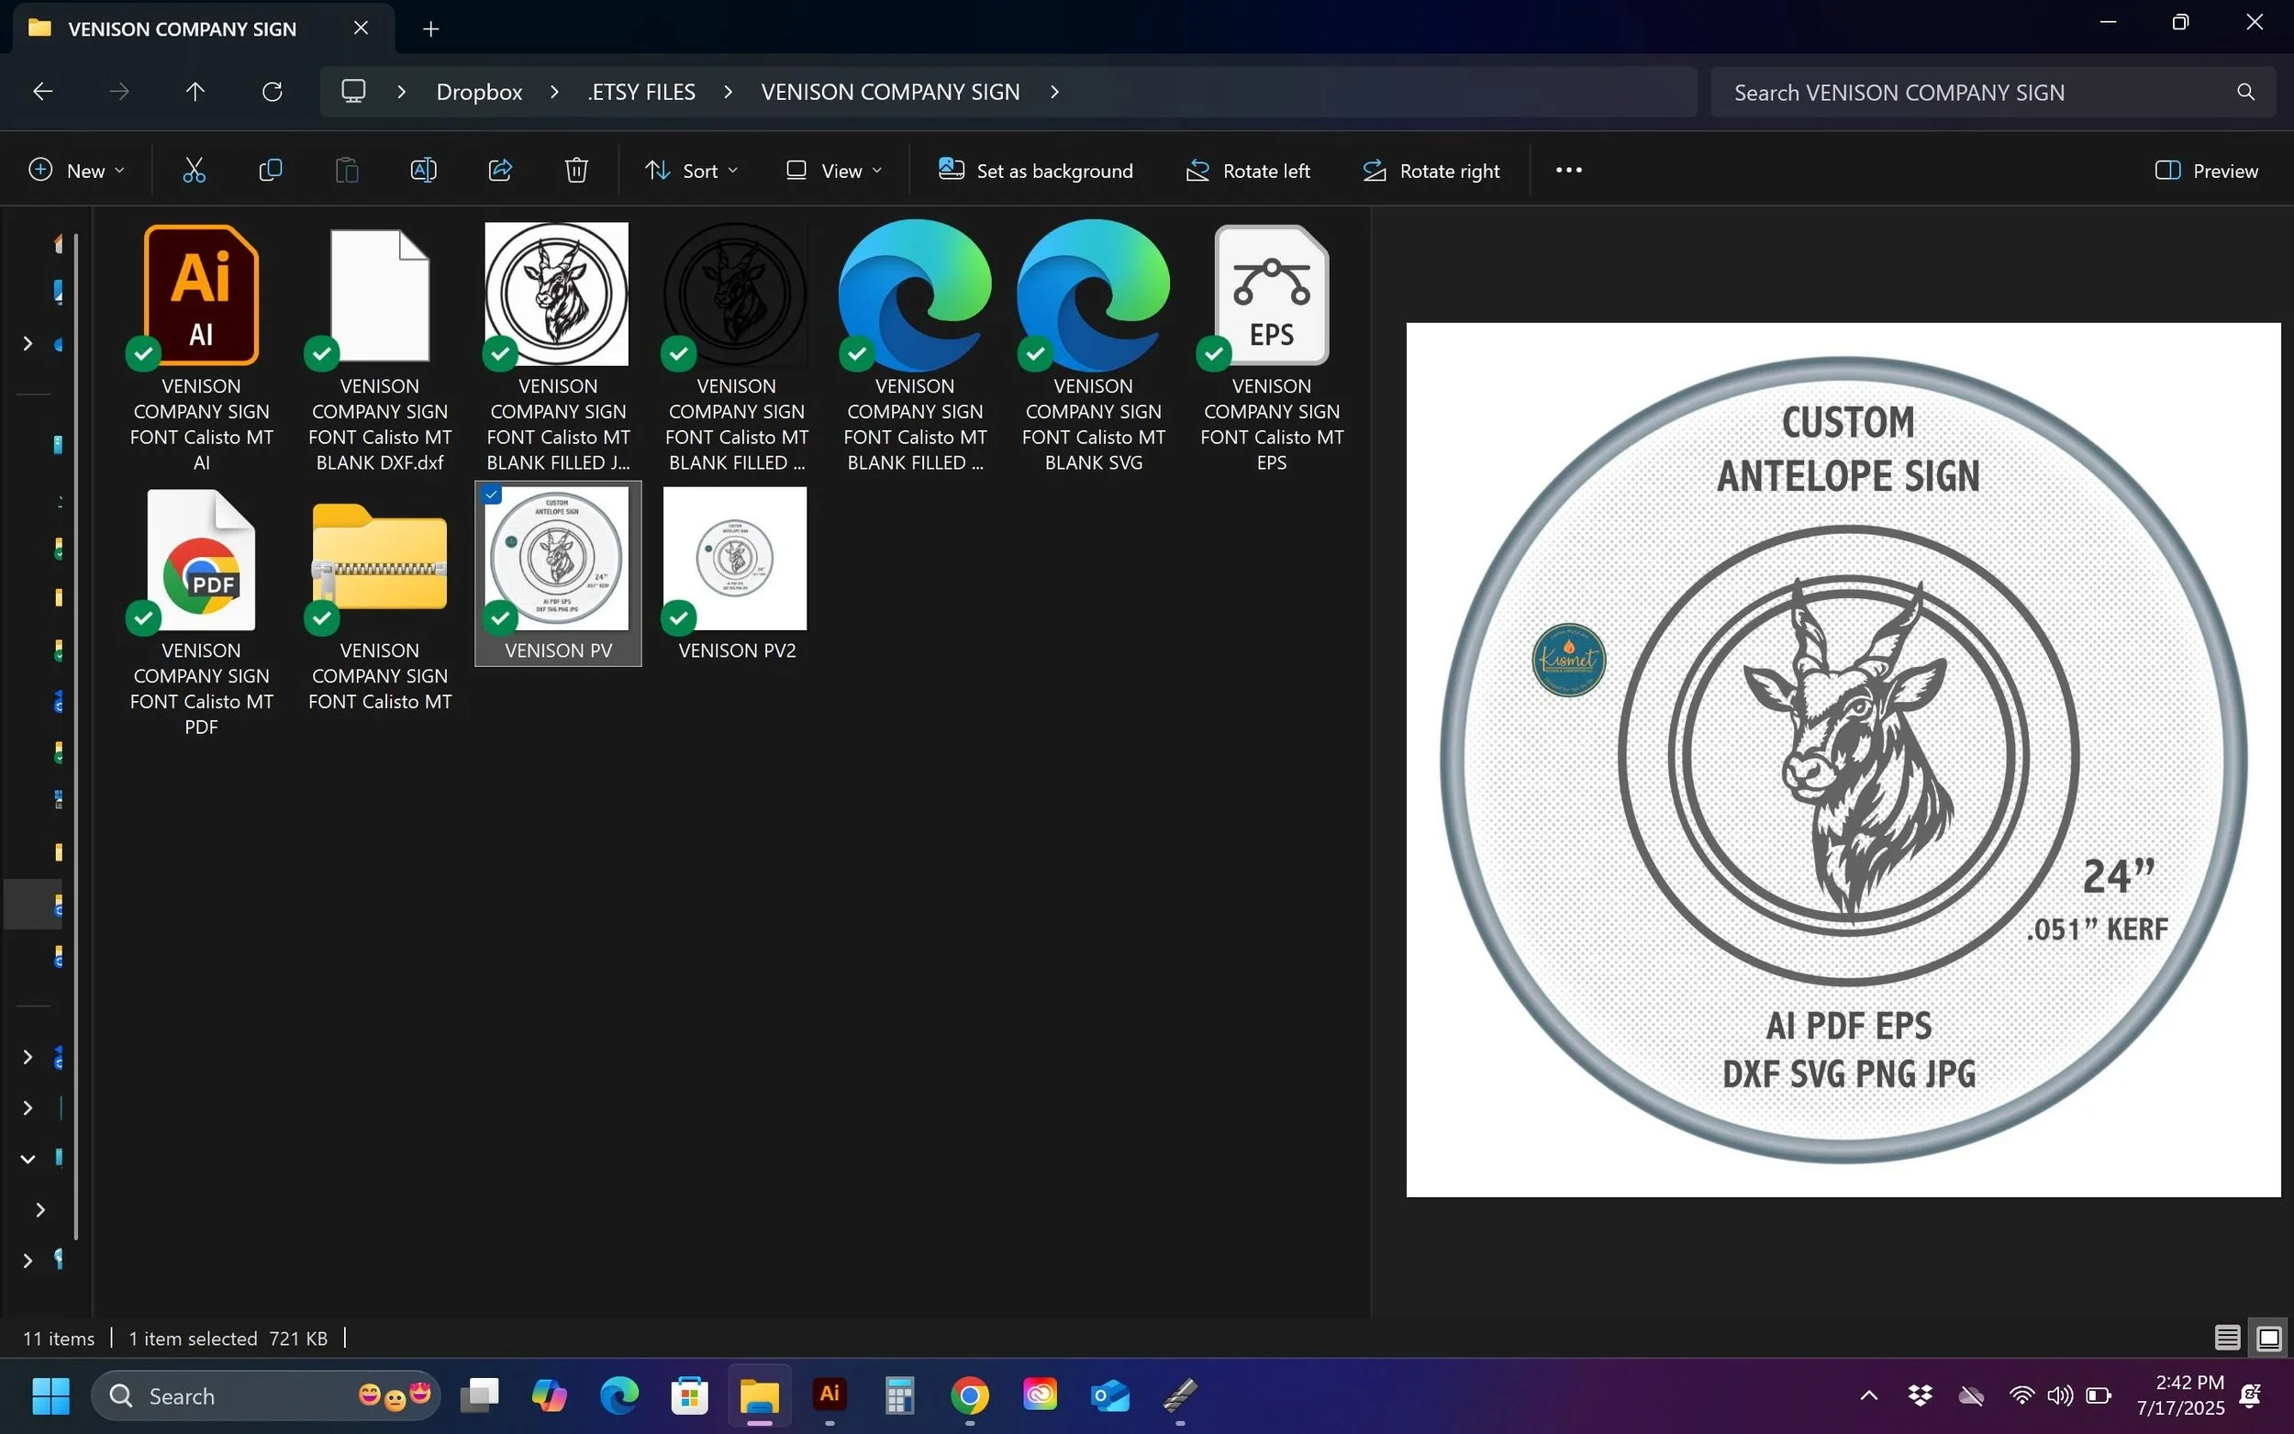The width and height of the screenshot is (2294, 1434).
Task: Select the VENISON PV2 thumbnail
Action: (735, 560)
